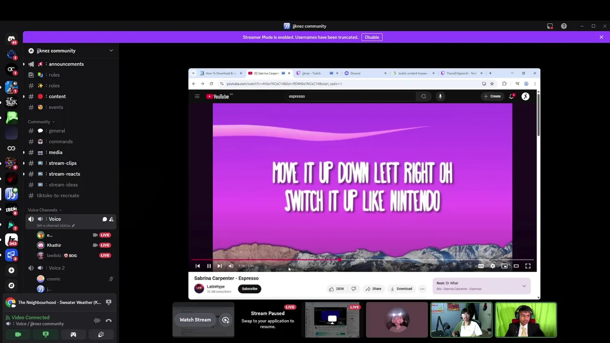Go to YouTube home via logo

(219, 96)
